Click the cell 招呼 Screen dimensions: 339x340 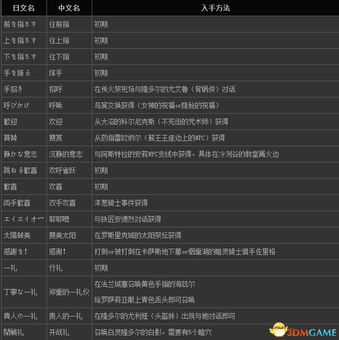69,89
